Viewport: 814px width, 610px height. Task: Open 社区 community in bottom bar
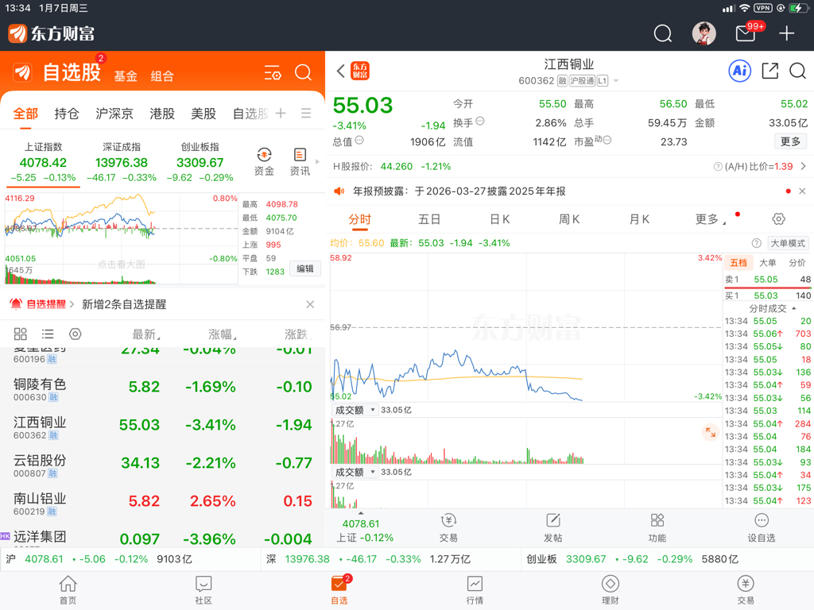[203, 590]
